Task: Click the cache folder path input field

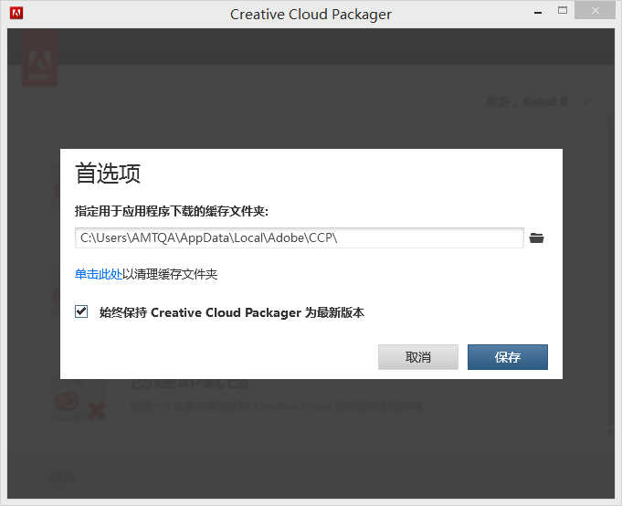Action: click(x=299, y=238)
